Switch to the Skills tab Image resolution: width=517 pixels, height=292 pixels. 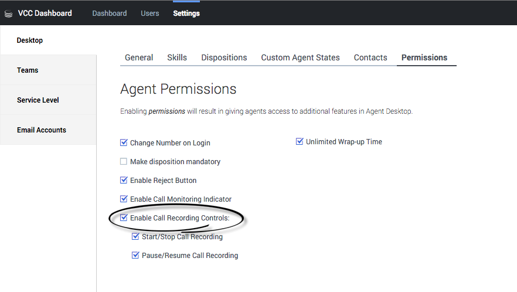pyautogui.click(x=177, y=57)
